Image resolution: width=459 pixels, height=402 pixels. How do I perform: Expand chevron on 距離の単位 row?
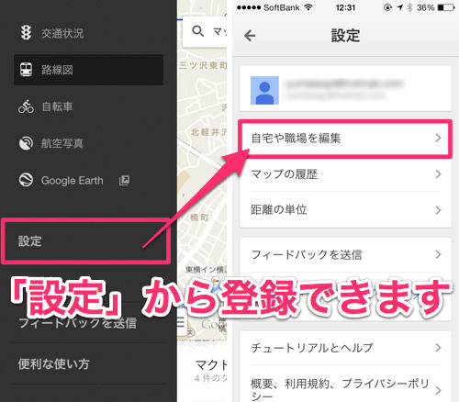tap(438, 210)
